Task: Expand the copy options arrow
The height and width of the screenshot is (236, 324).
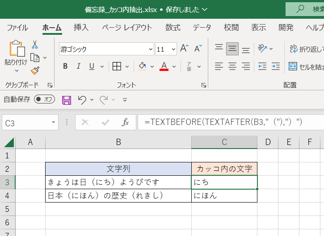Action: click(x=45, y=58)
